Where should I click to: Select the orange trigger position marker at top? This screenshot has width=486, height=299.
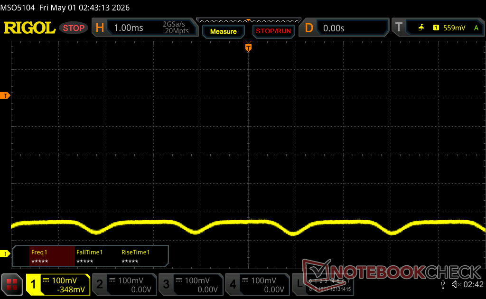[x=248, y=47]
